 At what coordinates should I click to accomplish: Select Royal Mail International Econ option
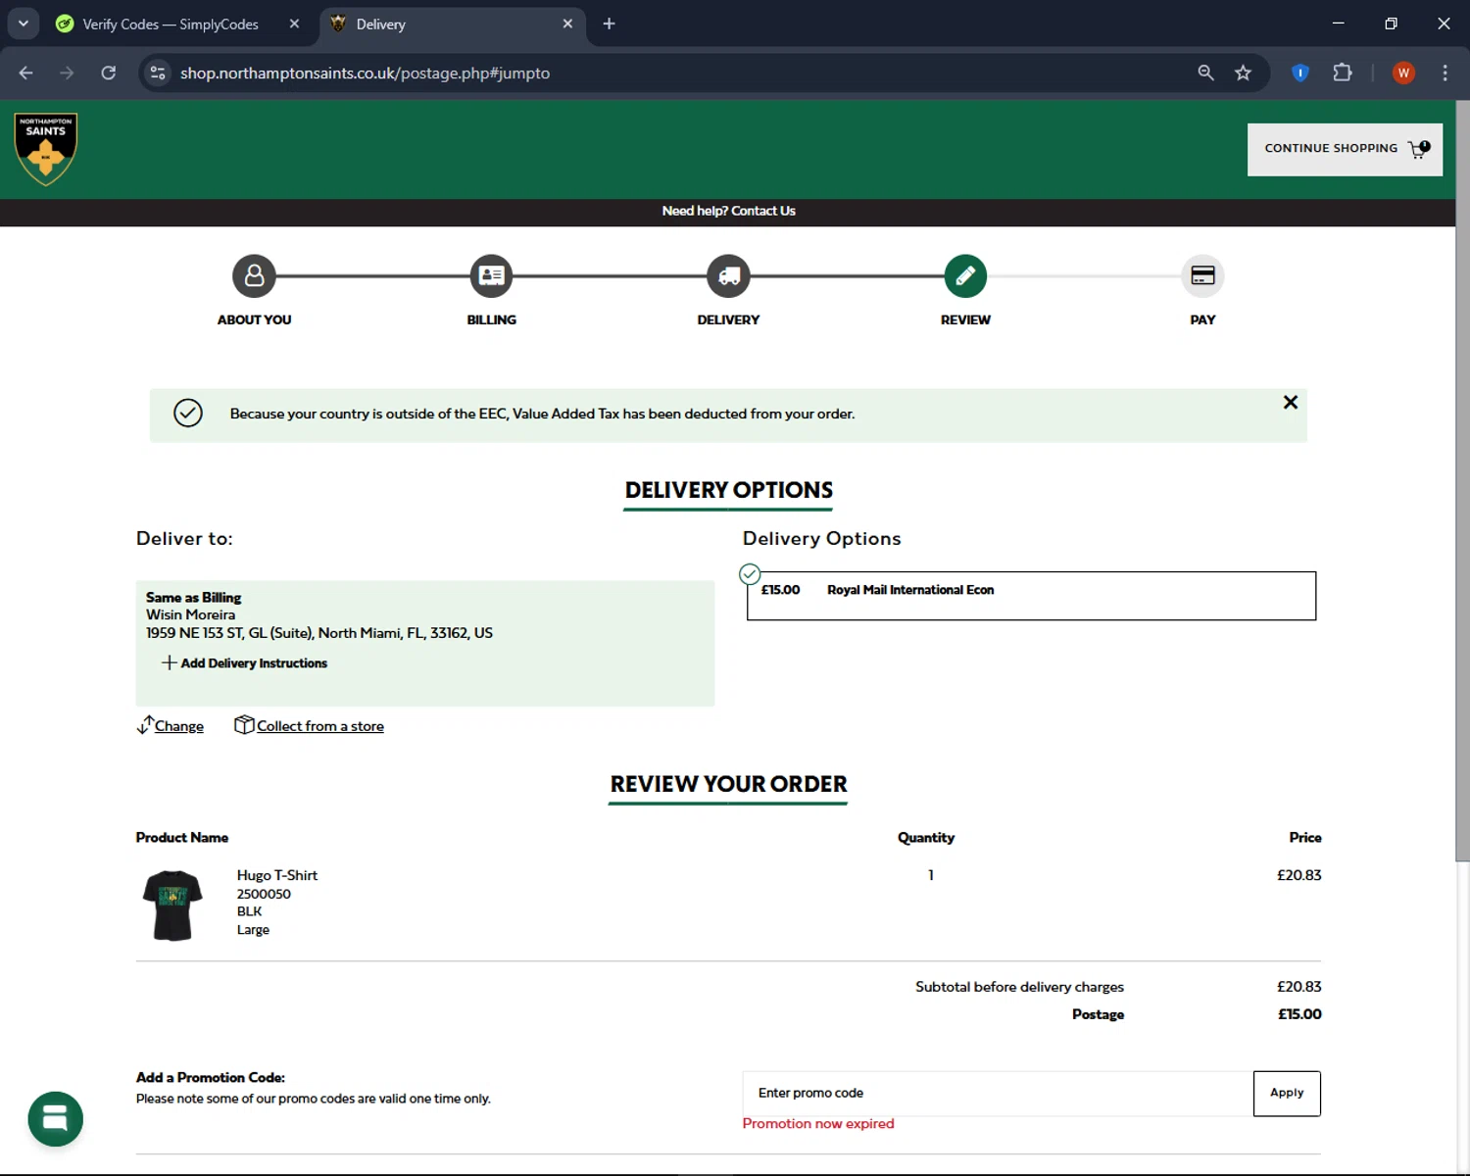tap(1031, 595)
